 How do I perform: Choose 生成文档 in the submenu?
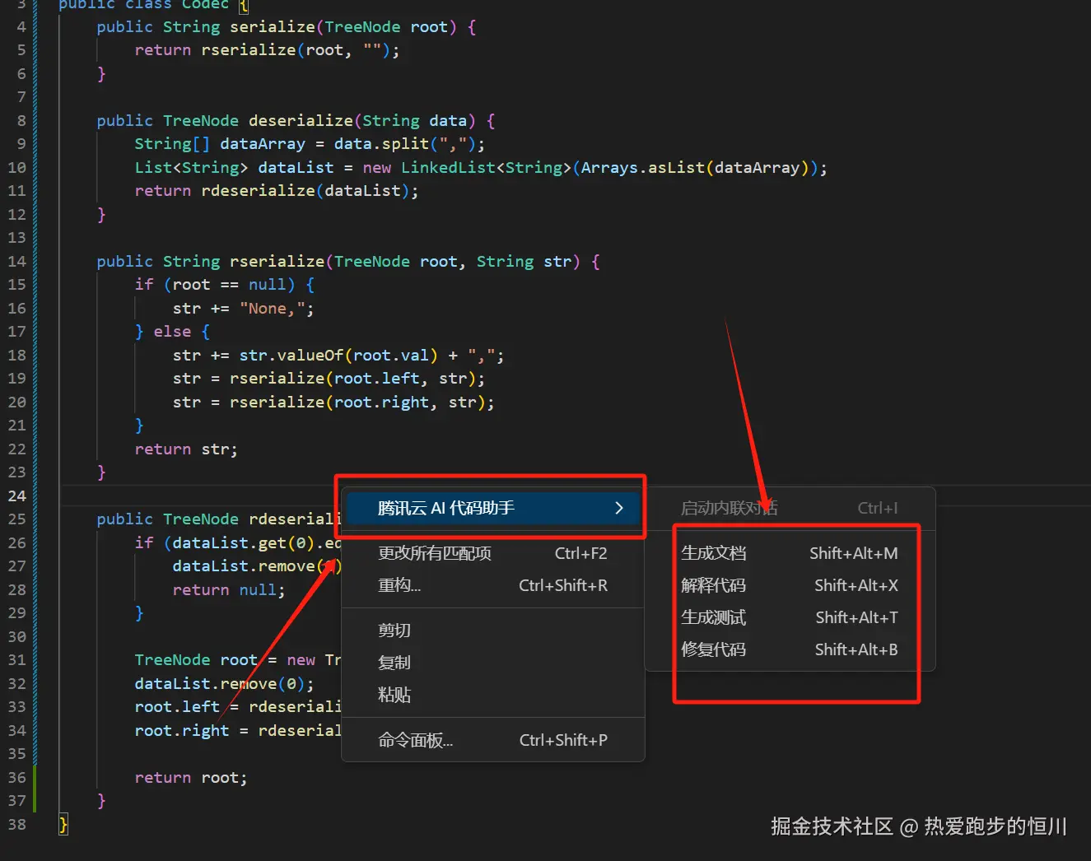tap(790, 553)
